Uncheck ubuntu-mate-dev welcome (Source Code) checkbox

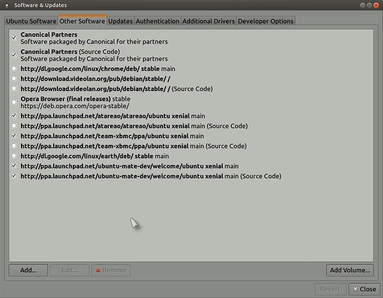(x=14, y=176)
